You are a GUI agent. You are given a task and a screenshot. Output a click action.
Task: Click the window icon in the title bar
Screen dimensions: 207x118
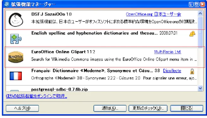6,4
